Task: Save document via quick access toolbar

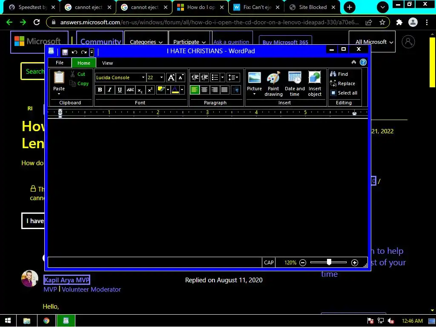Action: tap(65, 52)
